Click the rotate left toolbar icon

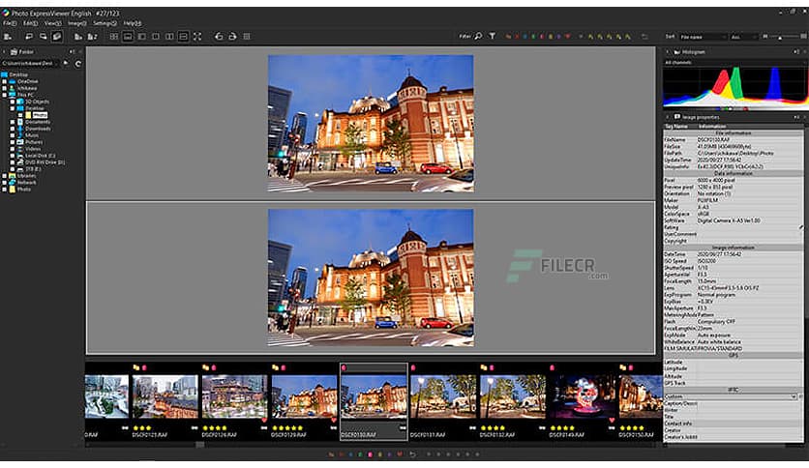(x=219, y=37)
